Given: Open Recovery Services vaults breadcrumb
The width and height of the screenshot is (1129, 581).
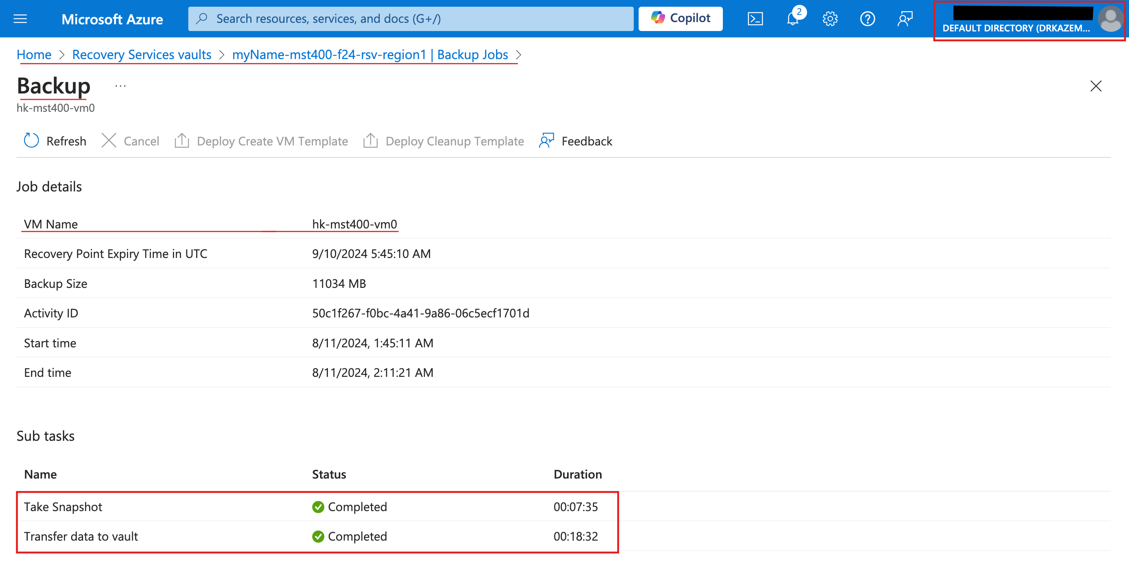Looking at the screenshot, I should point(141,54).
